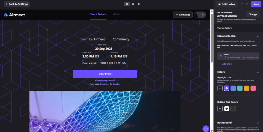Screen dimensions: 263x132
Task: Collapse the Background section
Action: pos(258,123)
